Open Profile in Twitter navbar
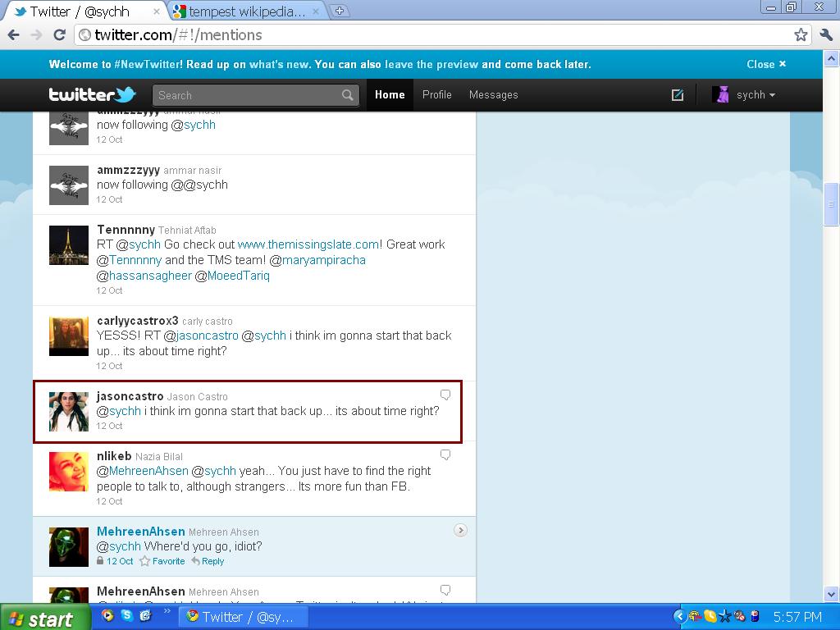Image resolution: width=840 pixels, height=630 pixels. coord(436,95)
